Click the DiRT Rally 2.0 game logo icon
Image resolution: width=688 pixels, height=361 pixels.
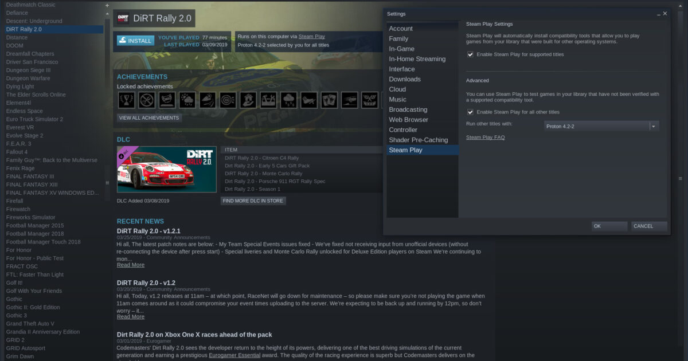123,18
